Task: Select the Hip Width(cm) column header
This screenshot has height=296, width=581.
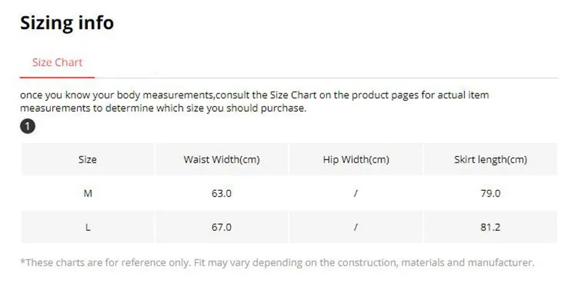Action: (x=356, y=160)
